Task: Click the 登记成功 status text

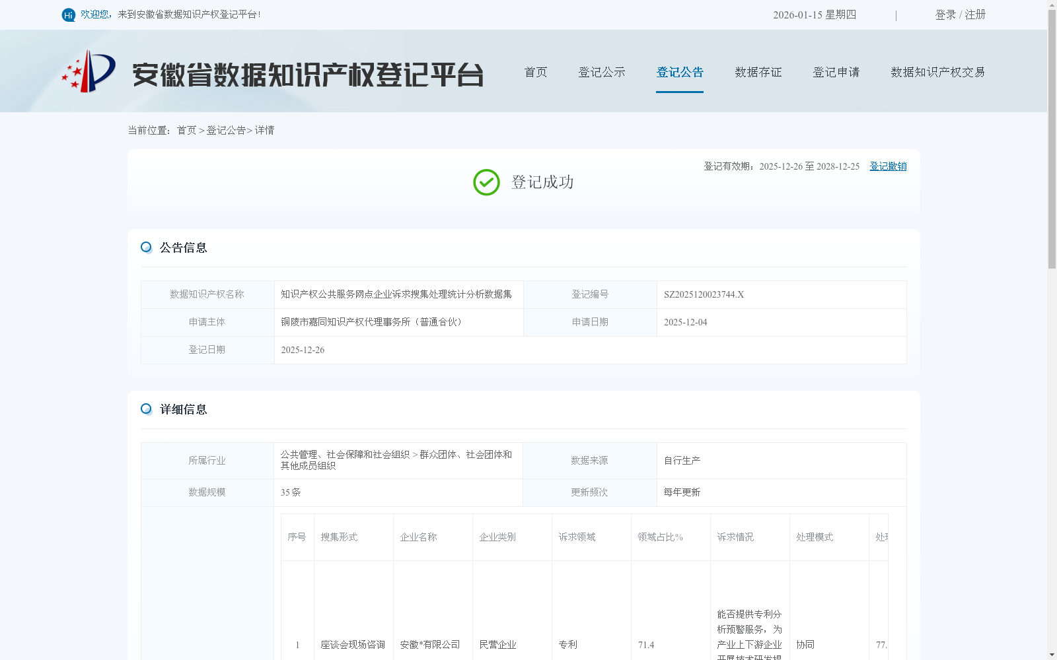Action: coord(542,182)
